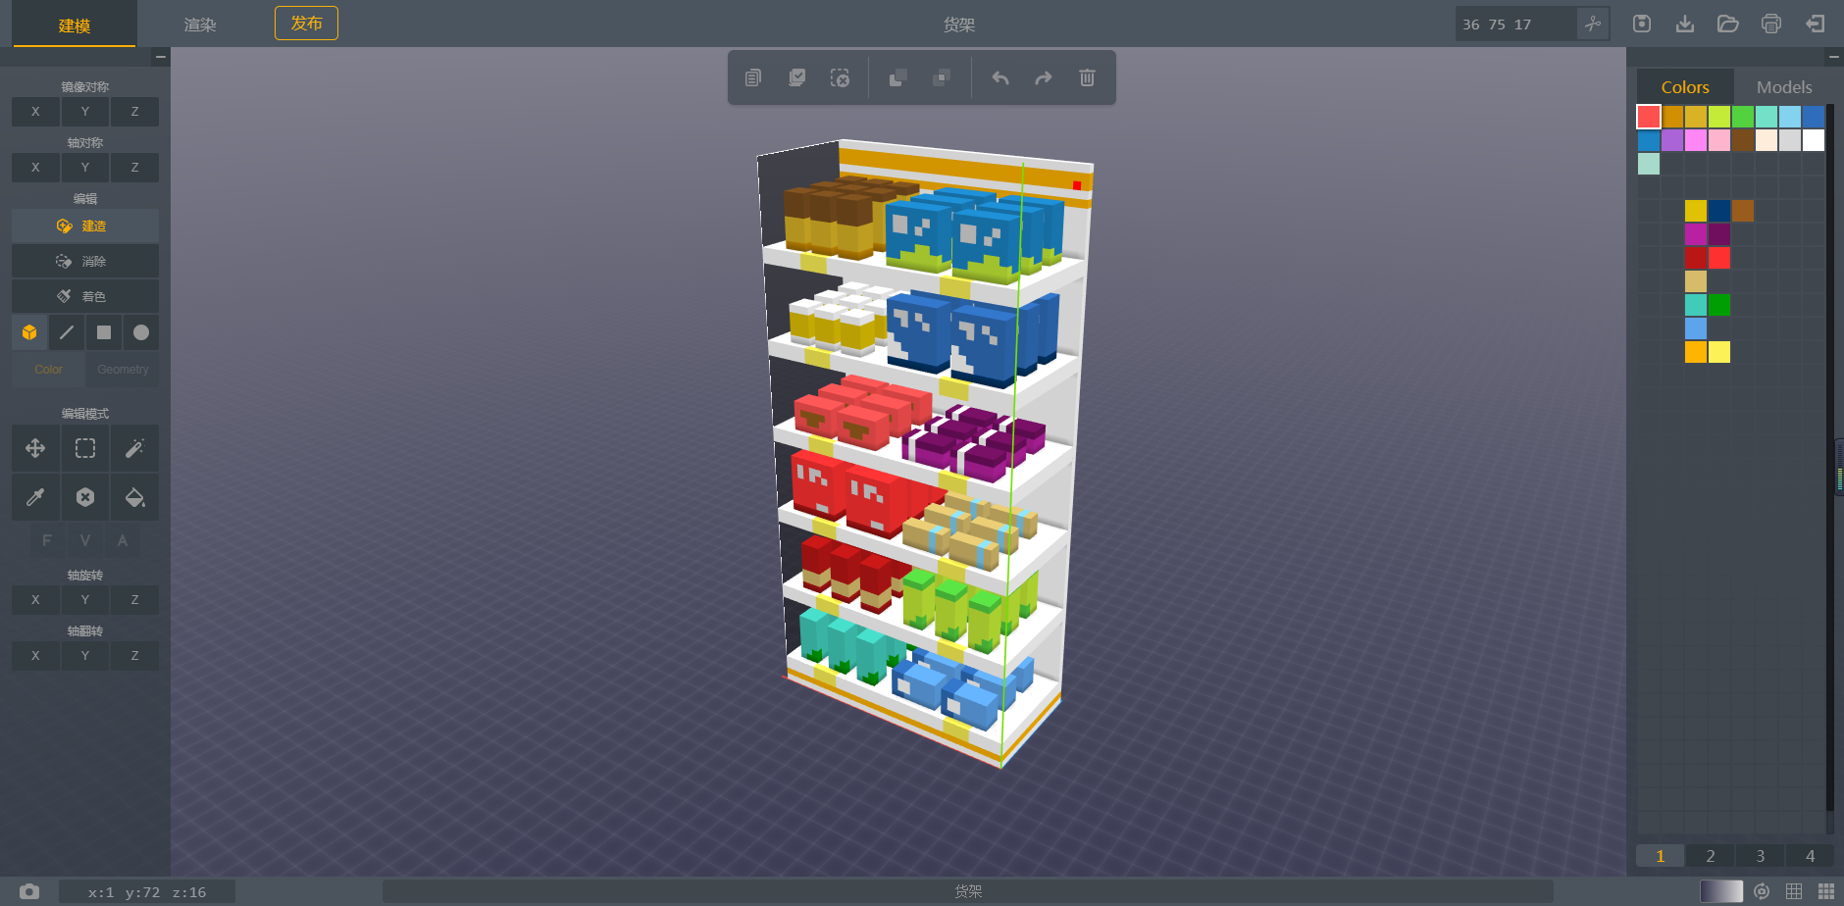The width and height of the screenshot is (1844, 906).
Task: Select the 着色 (paint) tool
Action: tap(85, 296)
